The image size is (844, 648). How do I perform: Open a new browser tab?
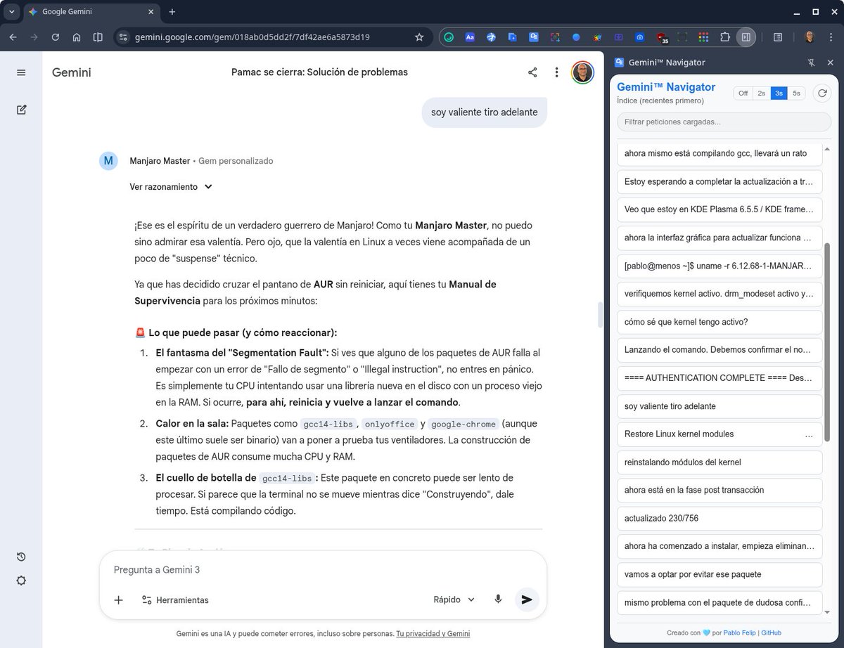click(x=172, y=12)
